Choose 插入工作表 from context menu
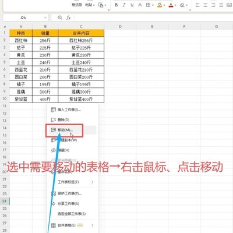The image size is (233, 233). click(x=72, y=110)
